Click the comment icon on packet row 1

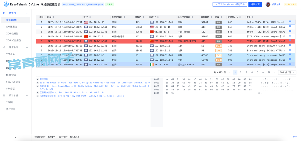[x=290, y=22]
